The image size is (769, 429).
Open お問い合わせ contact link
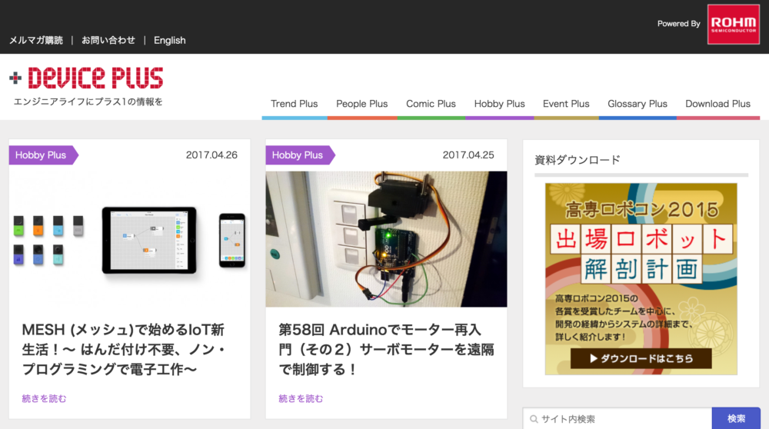108,40
